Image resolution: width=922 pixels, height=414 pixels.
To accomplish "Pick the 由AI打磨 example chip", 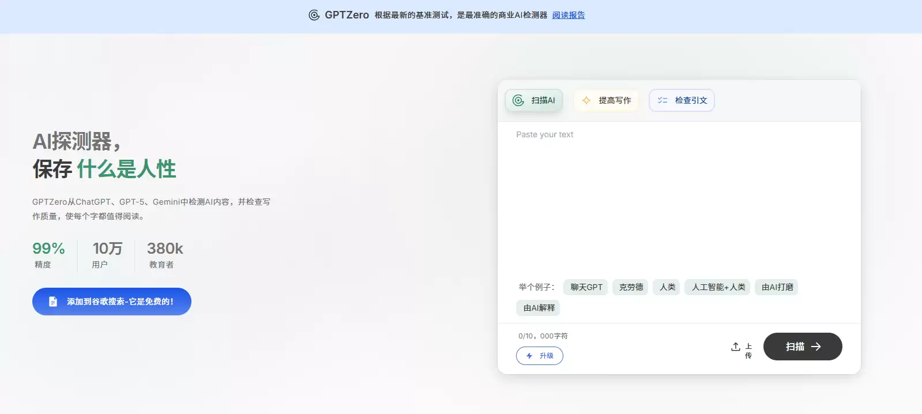I will point(776,287).
